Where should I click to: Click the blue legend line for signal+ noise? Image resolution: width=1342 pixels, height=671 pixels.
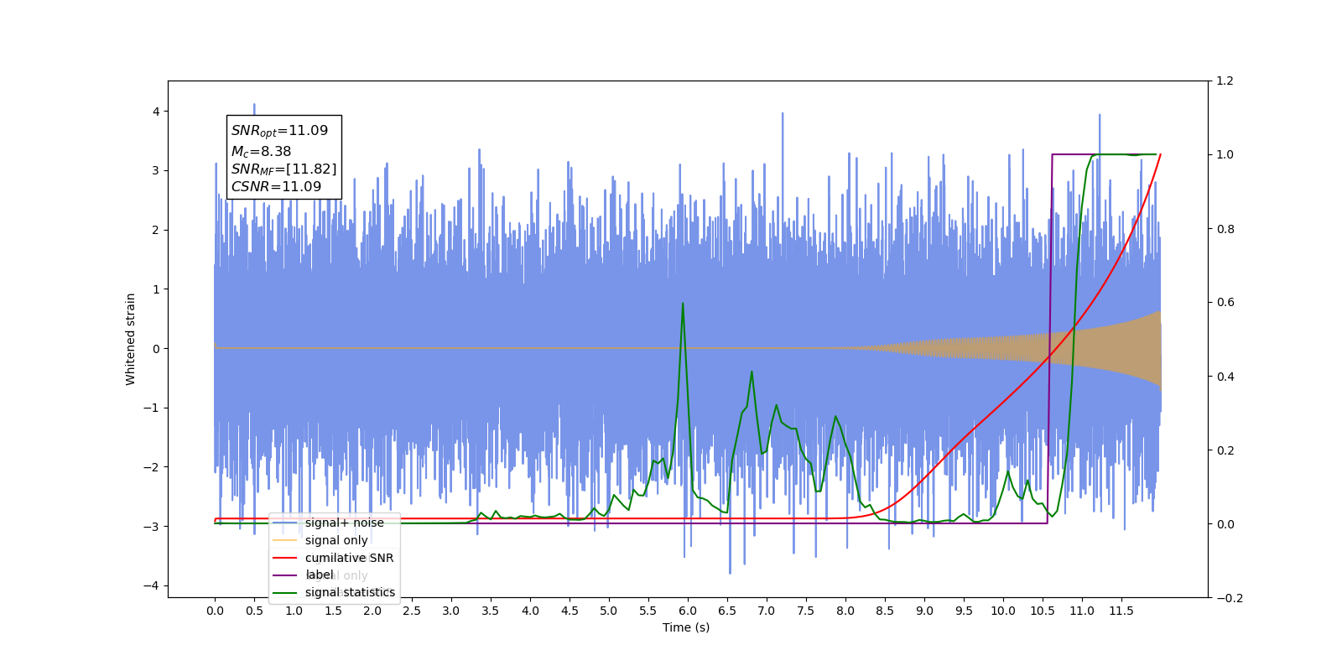[x=285, y=523]
